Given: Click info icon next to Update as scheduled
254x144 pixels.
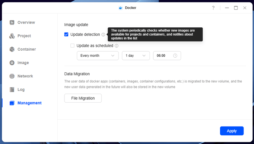Looking at the screenshot, I should click(x=117, y=46).
